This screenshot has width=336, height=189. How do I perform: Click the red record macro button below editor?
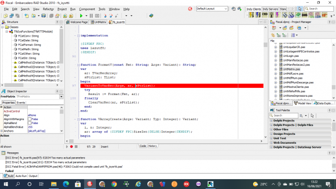click(71, 146)
